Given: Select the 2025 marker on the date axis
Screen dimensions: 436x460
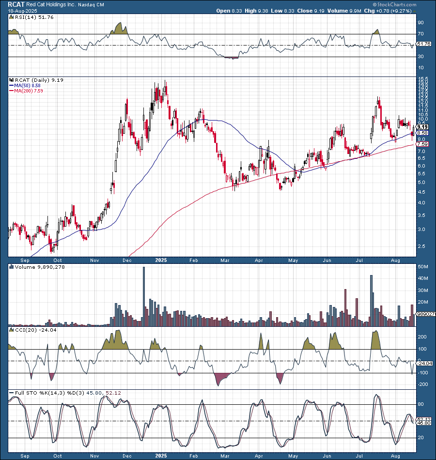Looking at the screenshot, I should coord(161,260).
